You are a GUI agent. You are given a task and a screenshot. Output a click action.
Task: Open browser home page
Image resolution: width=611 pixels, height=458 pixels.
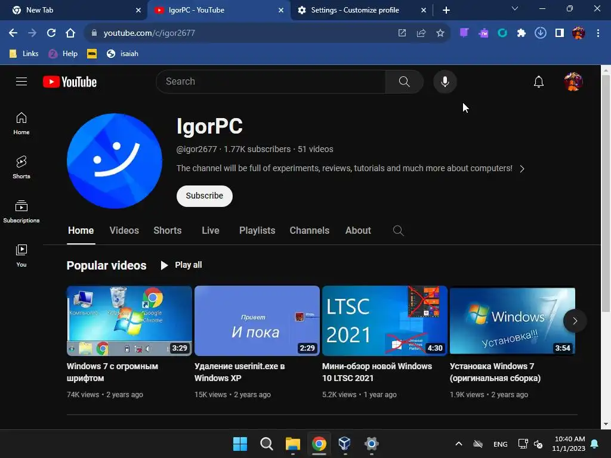70,33
